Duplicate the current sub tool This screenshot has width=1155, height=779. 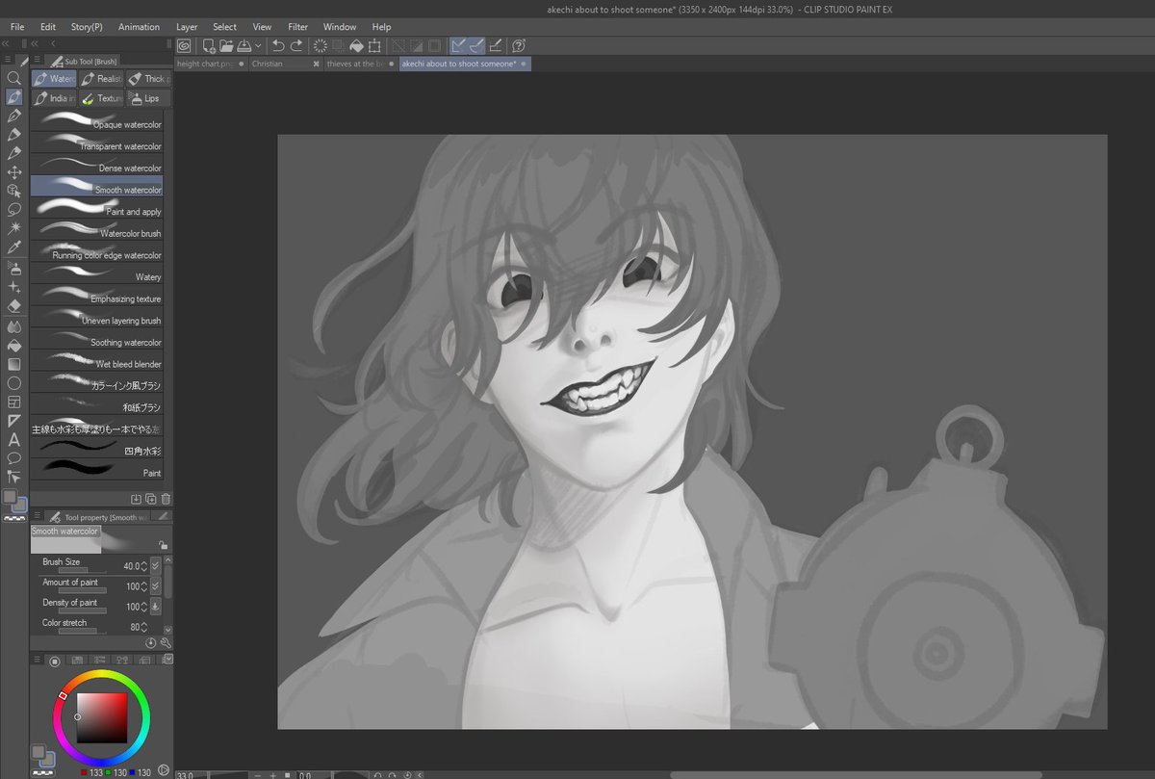[x=151, y=499]
